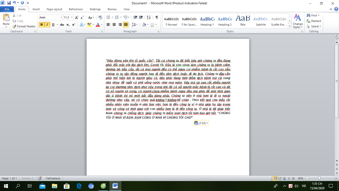The width and height of the screenshot is (339, 191).
Task: Click the vertical scrollbar thumb
Action: coord(337,81)
